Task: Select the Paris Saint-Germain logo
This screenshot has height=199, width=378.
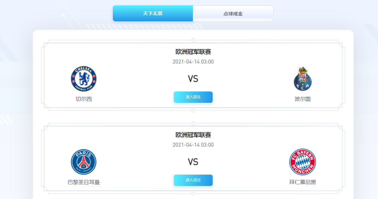Action: click(84, 162)
